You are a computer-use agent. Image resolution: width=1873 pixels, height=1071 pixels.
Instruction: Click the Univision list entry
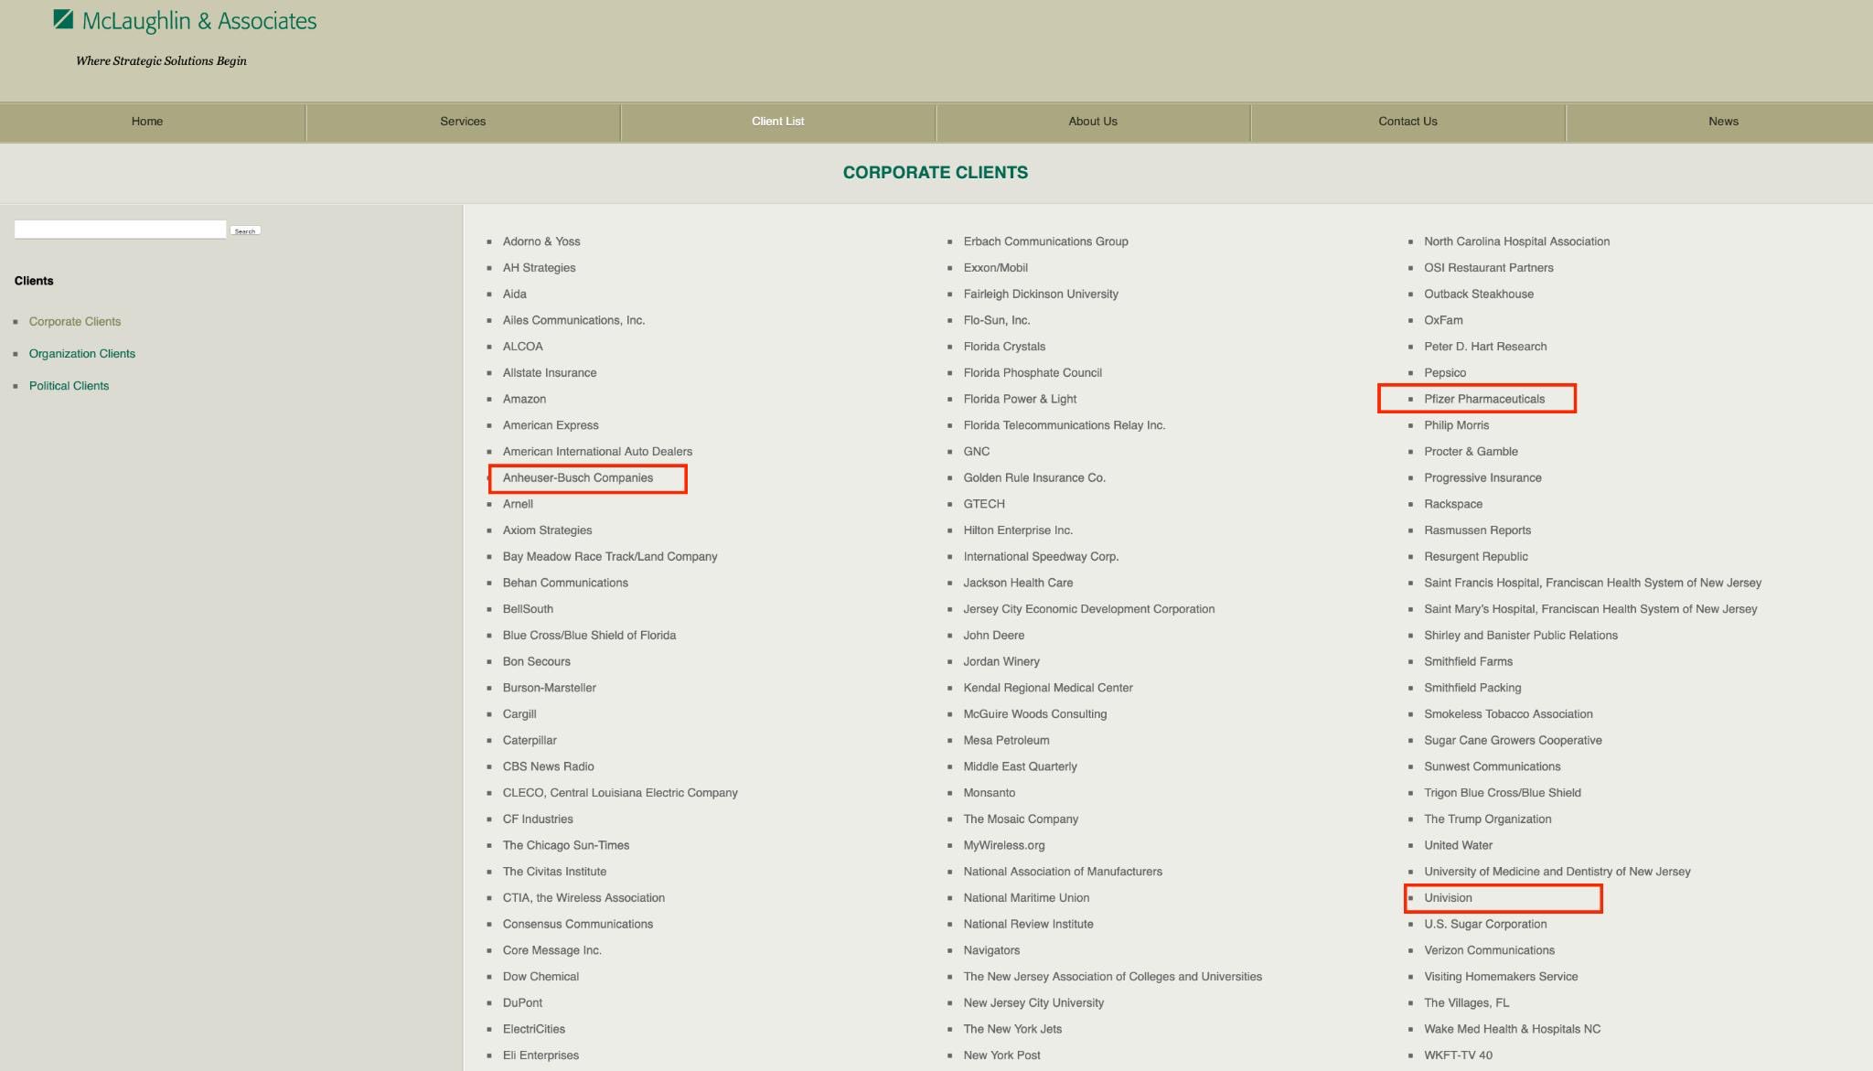coord(1448,898)
